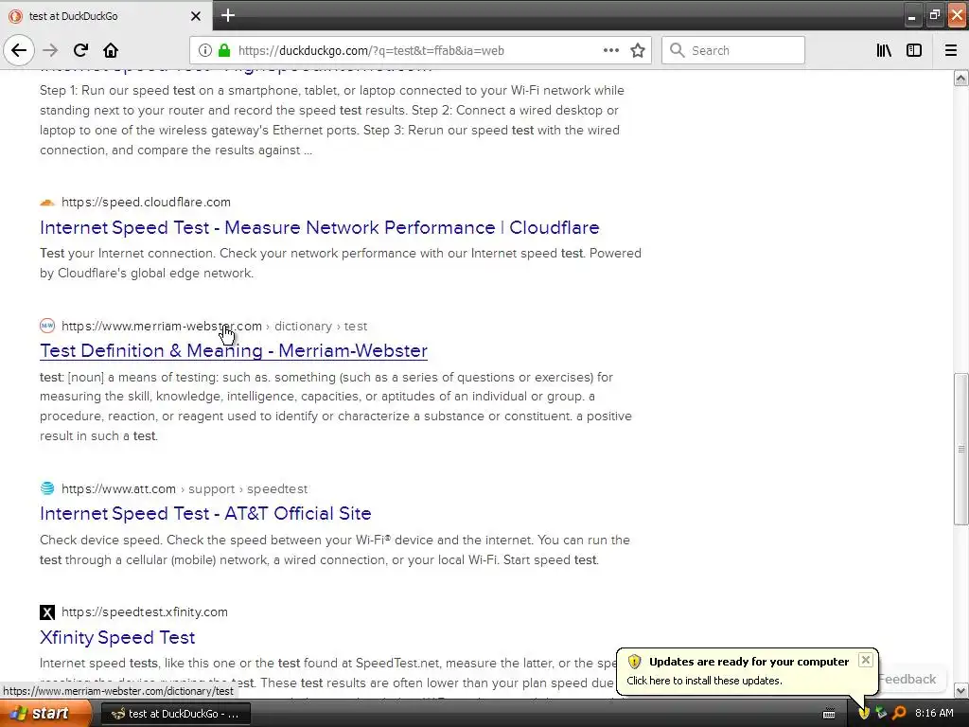Open the Windows start menu
The image size is (969, 727).
pyautogui.click(x=45, y=713)
